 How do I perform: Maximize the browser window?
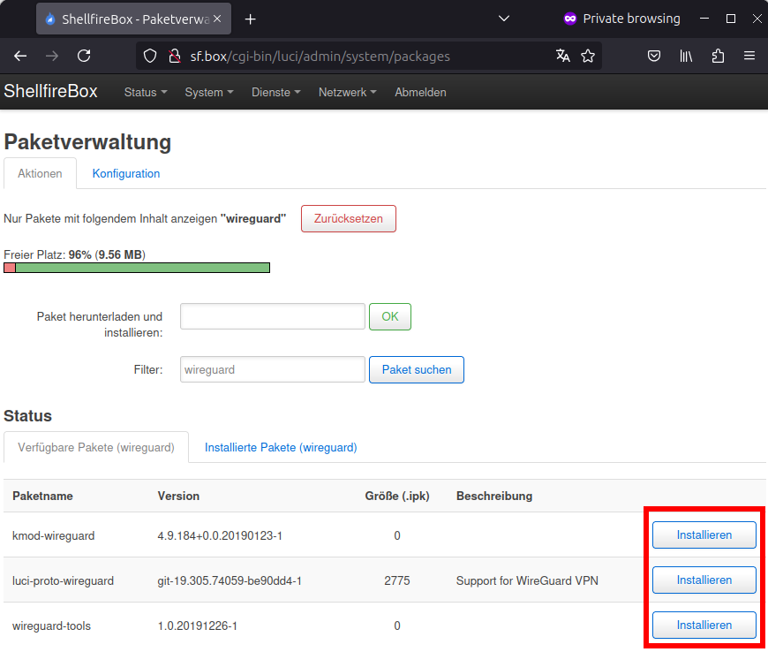pyautogui.click(x=731, y=19)
